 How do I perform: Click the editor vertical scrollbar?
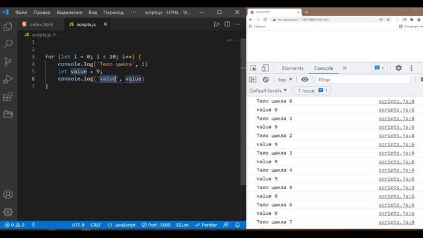coord(243,112)
